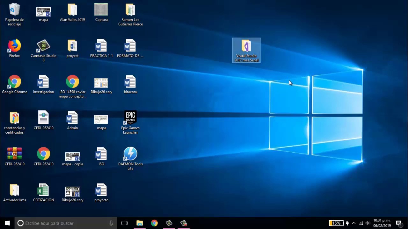Select CFDI-262410 document with globe icon
408x229 pixels.
click(x=43, y=121)
